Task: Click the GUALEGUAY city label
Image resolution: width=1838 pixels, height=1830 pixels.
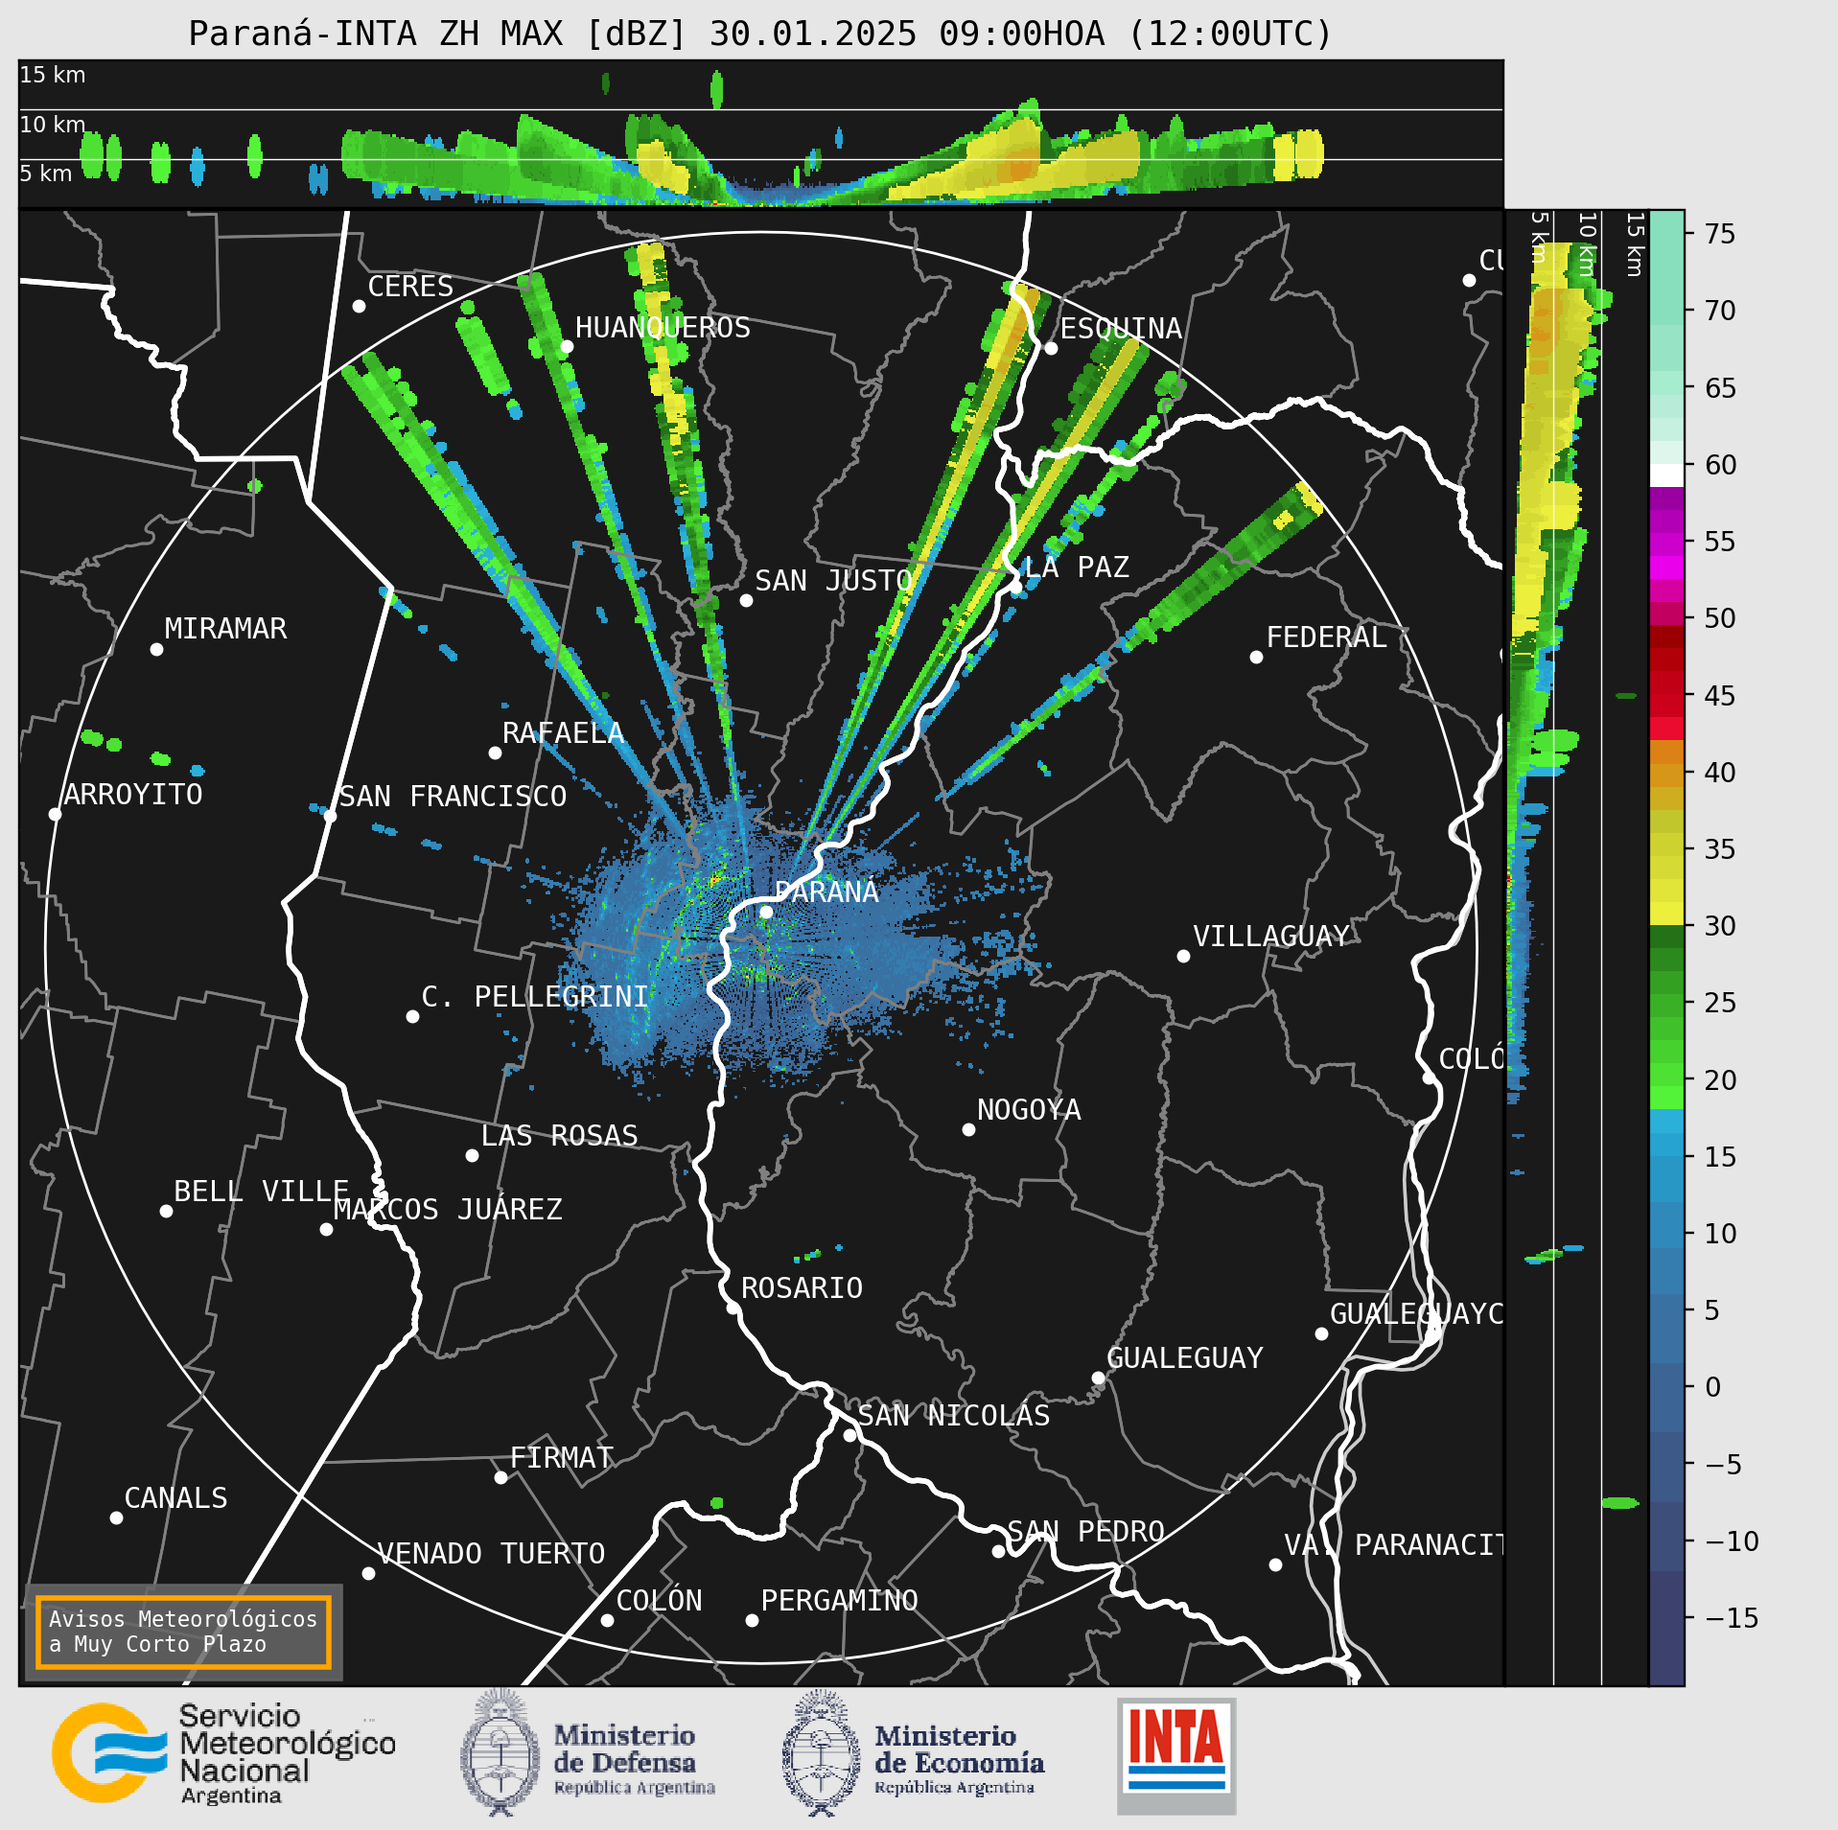Action: pyautogui.click(x=1185, y=1358)
